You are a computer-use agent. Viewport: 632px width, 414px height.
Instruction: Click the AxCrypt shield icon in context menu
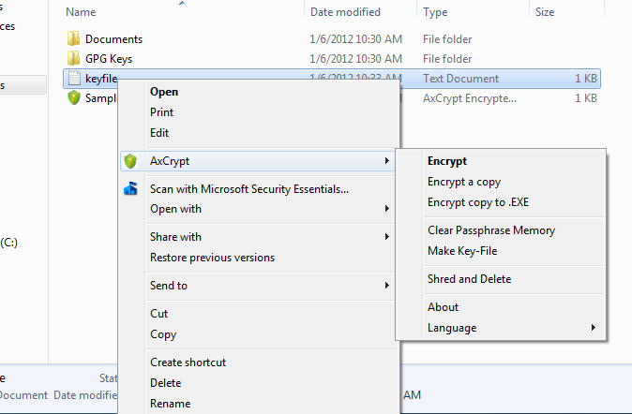130,161
